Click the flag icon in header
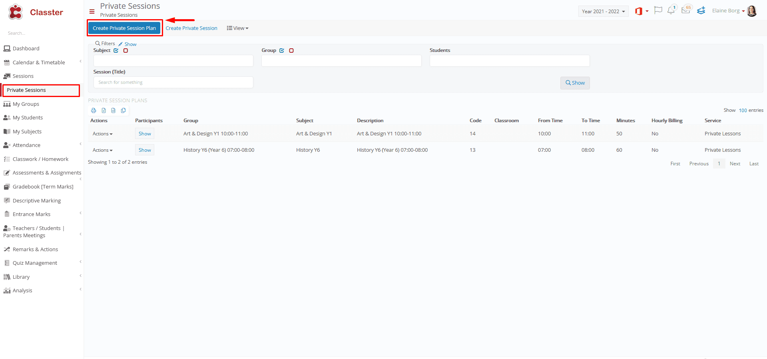This screenshot has height=359, width=767. coord(658,10)
